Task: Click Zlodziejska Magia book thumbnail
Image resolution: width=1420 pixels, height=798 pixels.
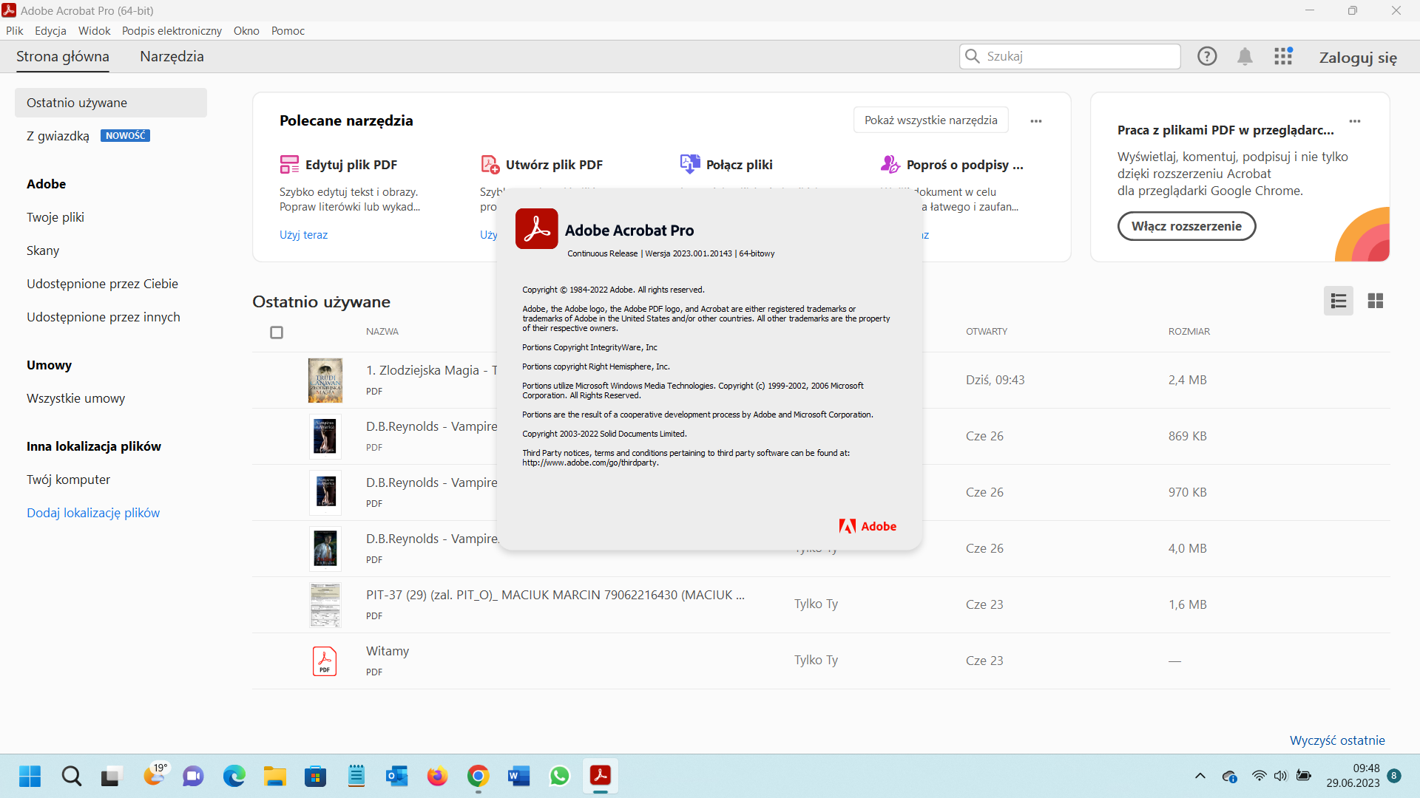Action: tap(325, 380)
